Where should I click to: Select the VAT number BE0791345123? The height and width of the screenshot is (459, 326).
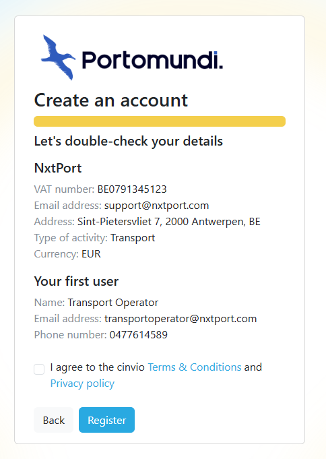pyautogui.click(x=132, y=189)
